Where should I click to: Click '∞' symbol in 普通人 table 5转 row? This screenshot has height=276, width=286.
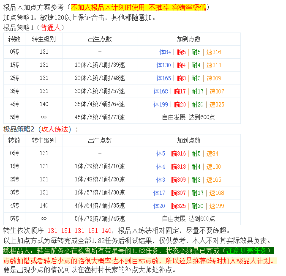44,117
